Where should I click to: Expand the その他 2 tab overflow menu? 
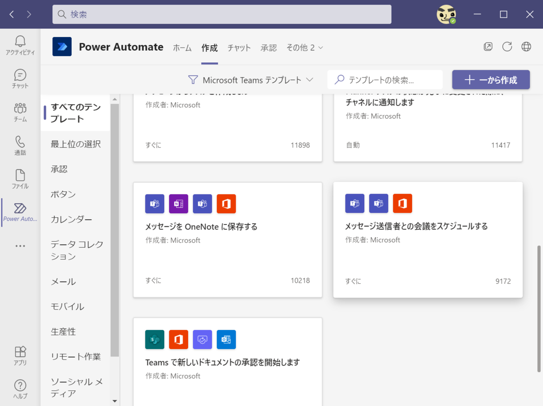(x=305, y=48)
